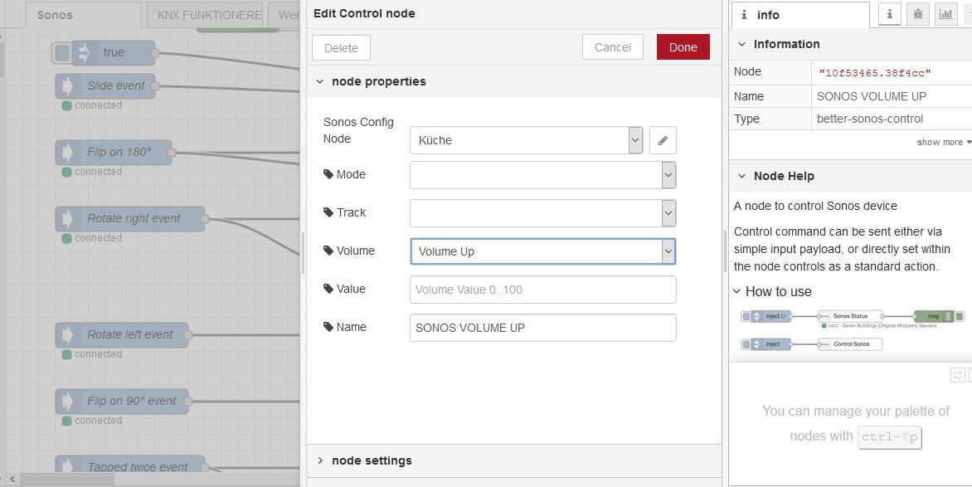
Task: Switch to the Sonos flow tab
Action: click(x=55, y=15)
